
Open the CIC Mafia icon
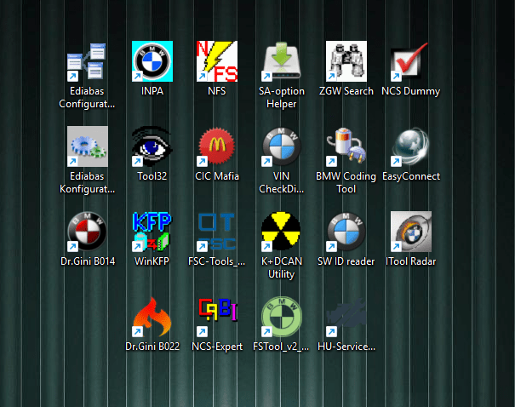coord(217,146)
